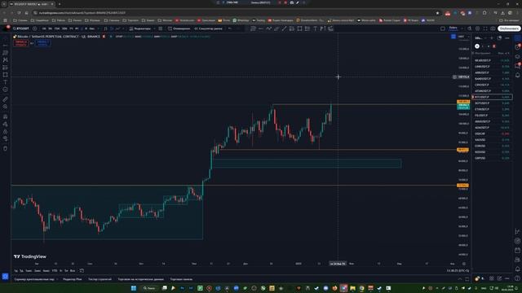The image size is (522, 293).
Task: Click the Опубликовать publish button
Action: (x=509, y=28)
